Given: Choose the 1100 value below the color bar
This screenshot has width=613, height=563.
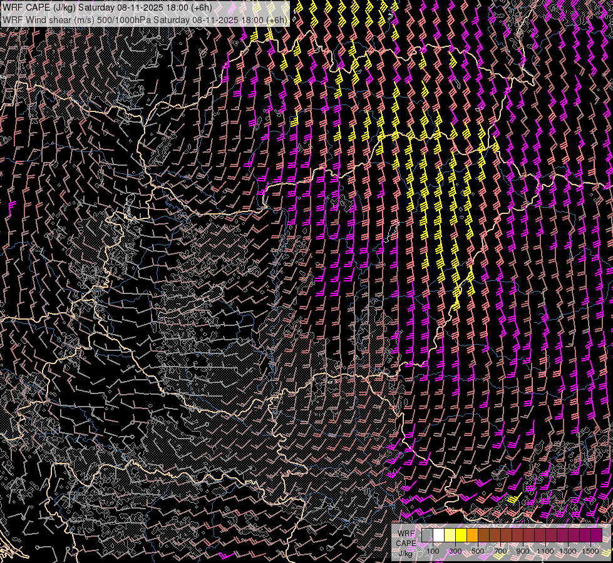Looking at the screenshot, I should coord(545,551).
